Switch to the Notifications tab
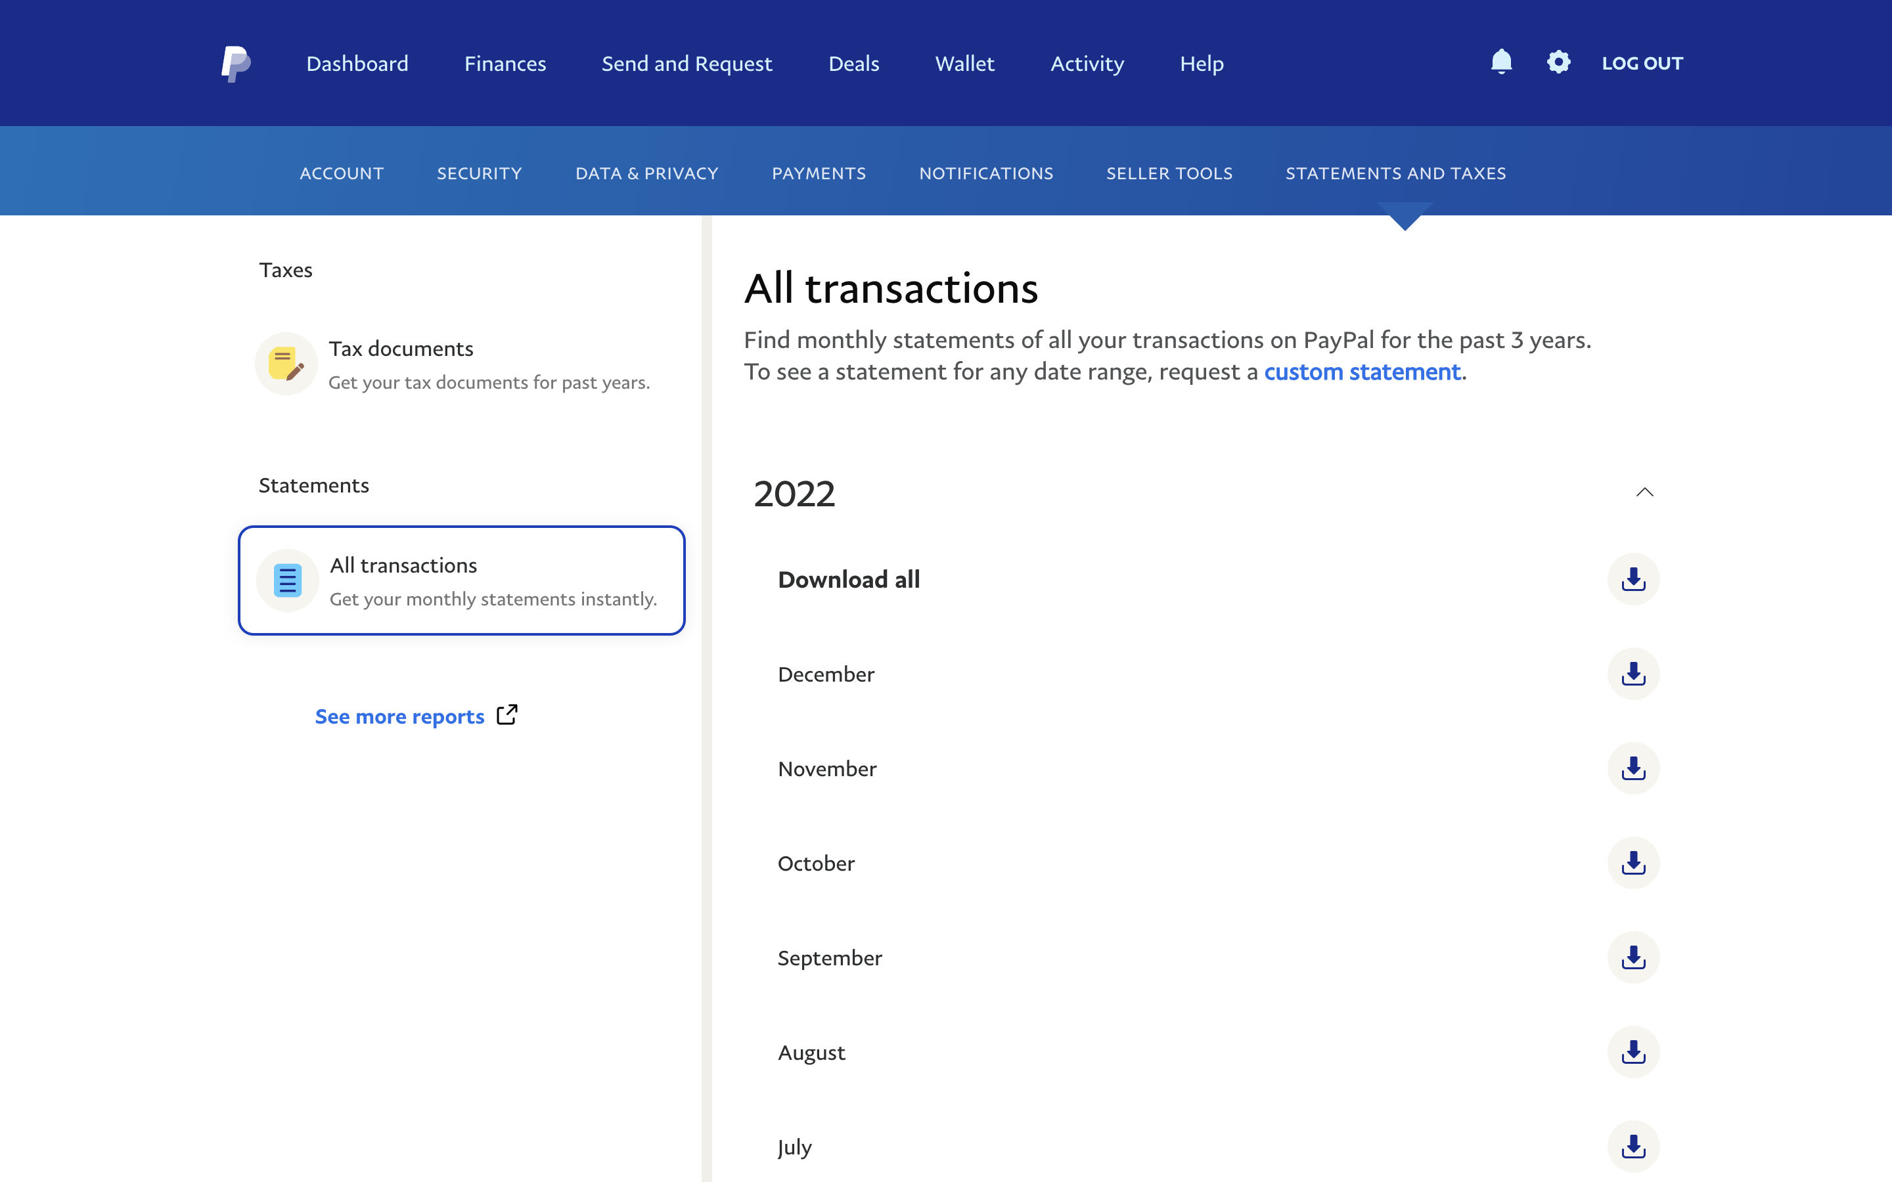 pyautogui.click(x=986, y=173)
